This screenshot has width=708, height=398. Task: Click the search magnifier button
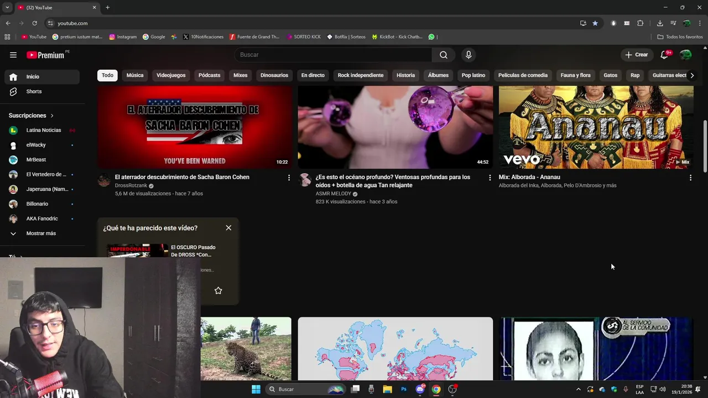click(444, 55)
